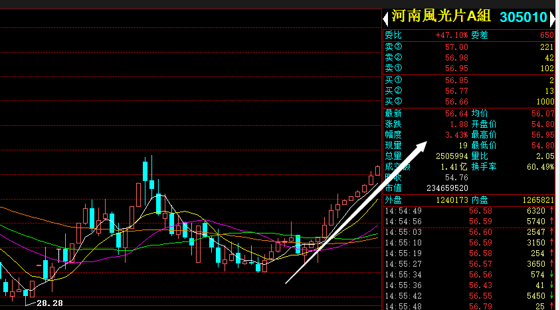
Task: Click the 卖③ volume 221
Action: (x=548, y=47)
